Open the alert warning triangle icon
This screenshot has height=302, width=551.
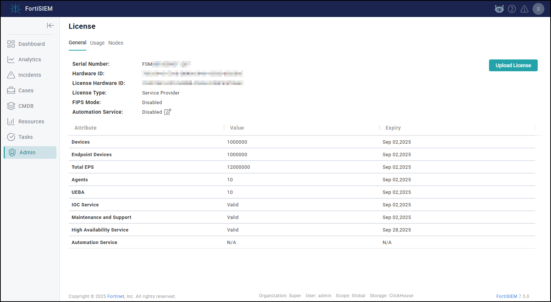pyautogui.click(x=524, y=9)
